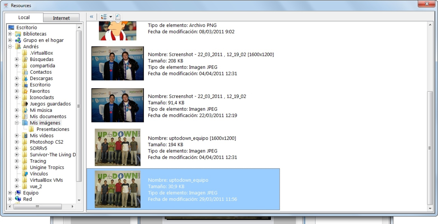Image resolution: width=438 pixels, height=224 pixels.
Task: Click the Contactos folder icon
Action: pos(25,72)
